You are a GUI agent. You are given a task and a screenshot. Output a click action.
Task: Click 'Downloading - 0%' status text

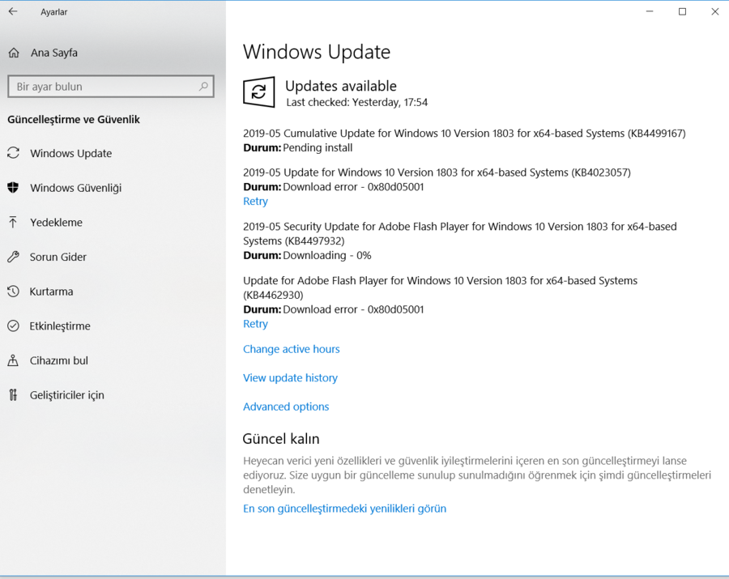coord(327,256)
